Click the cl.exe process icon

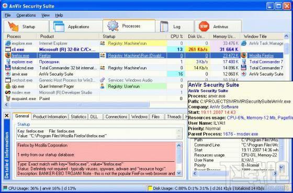point(8,50)
